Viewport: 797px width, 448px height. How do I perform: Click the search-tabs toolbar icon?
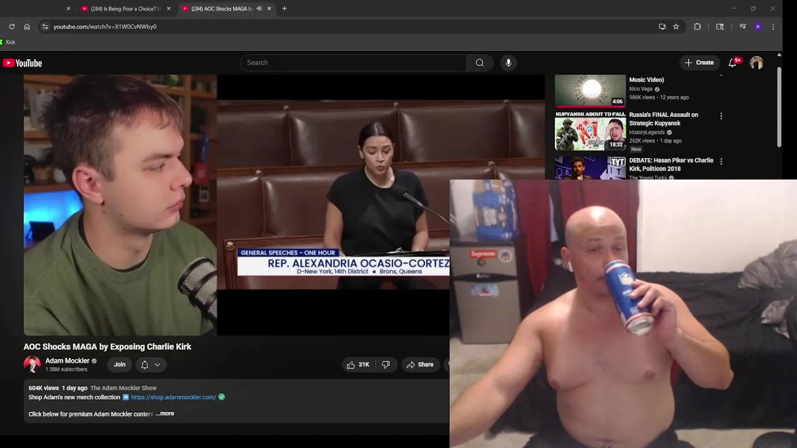(720, 27)
